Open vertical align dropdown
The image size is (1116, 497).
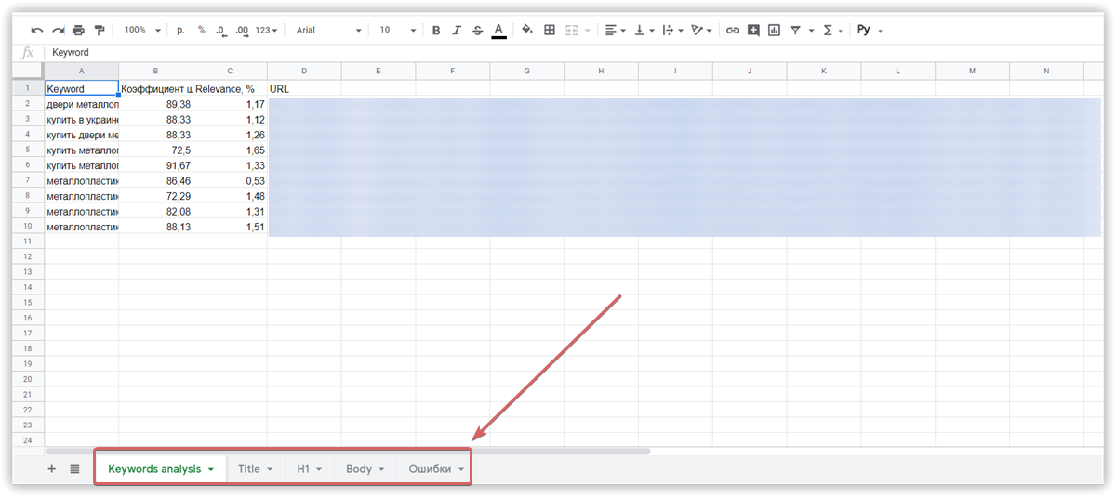(x=644, y=30)
